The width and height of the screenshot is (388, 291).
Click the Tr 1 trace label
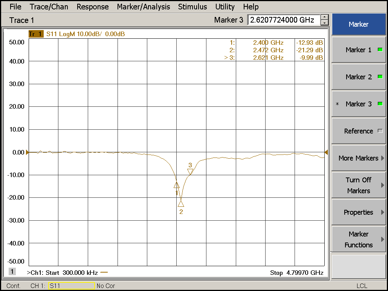coord(36,34)
